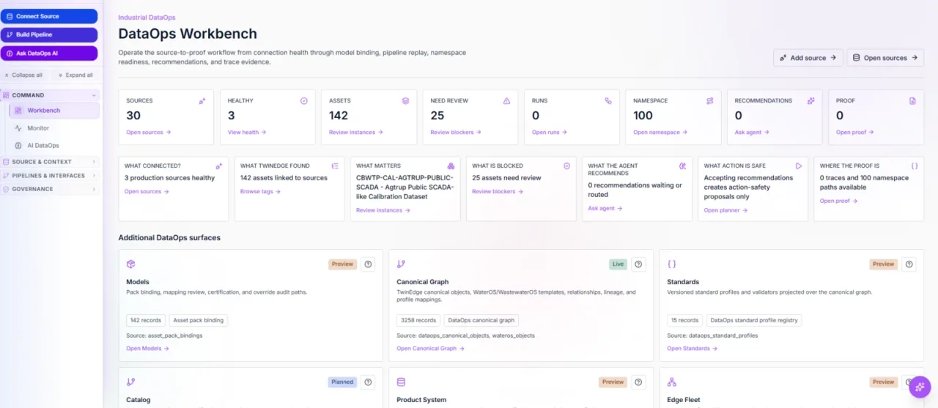This screenshot has width=938, height=408.
Task: Click the Edge Fleet card icon
Action: pos(672,382)
